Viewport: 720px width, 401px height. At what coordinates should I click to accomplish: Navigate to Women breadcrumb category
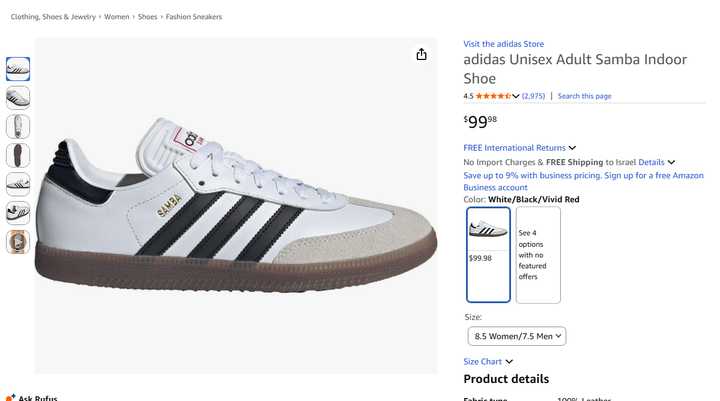coord(116,17)
